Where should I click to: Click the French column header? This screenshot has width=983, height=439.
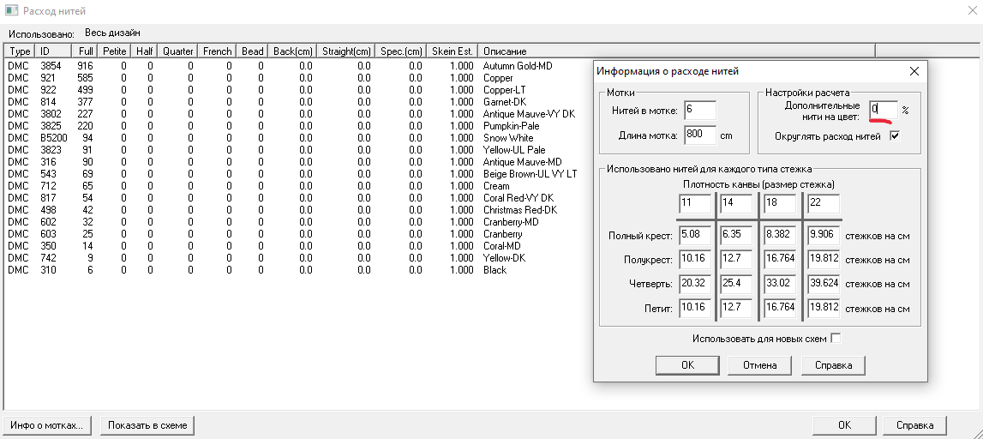tap(217, 51)
